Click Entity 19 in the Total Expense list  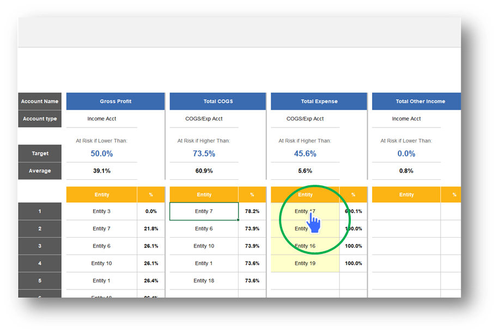[305, 263]
